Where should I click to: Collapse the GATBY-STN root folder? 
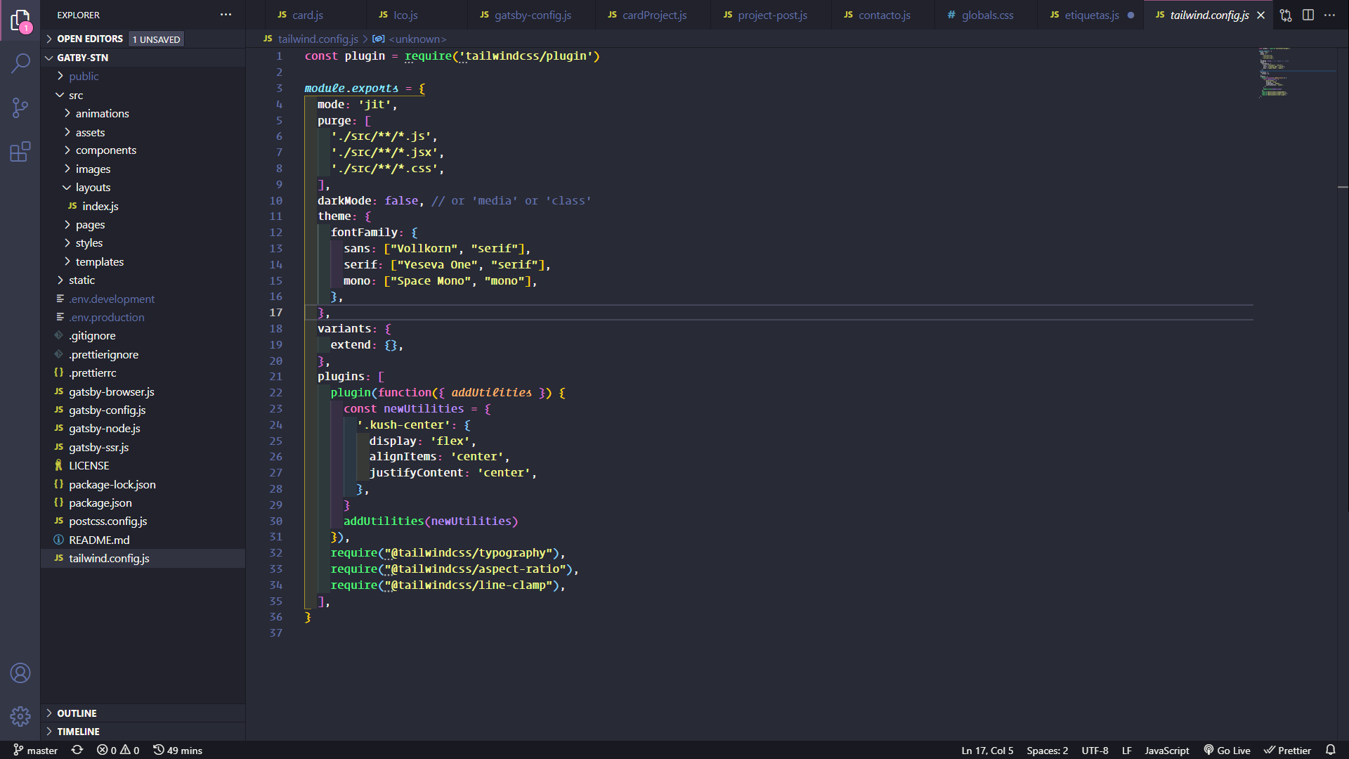pos(143,58)
